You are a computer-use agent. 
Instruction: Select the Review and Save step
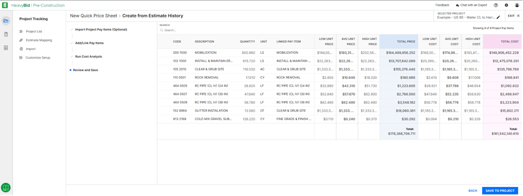(x=85, y=70)
